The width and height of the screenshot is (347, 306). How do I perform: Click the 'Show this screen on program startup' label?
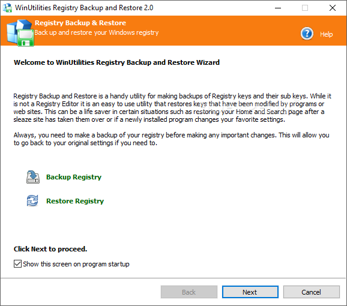[76, 264]
